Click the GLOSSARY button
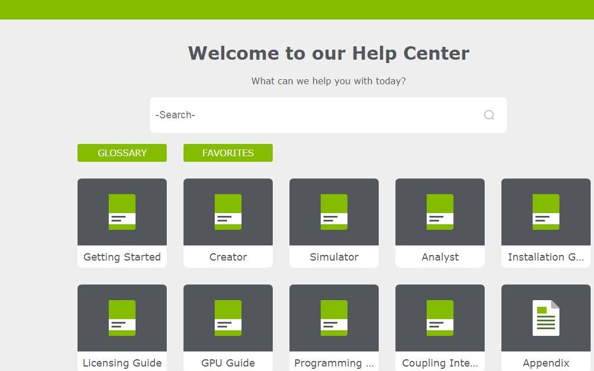The width and height of the screenshot is (594, 371). pos(122,153)
